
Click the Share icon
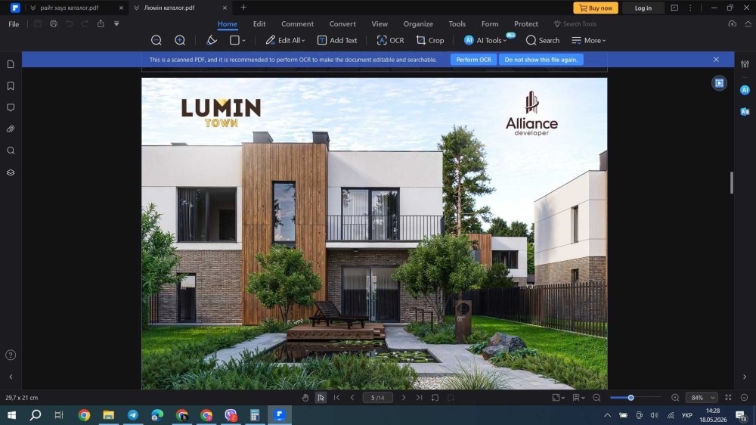(x=101, y=23)
